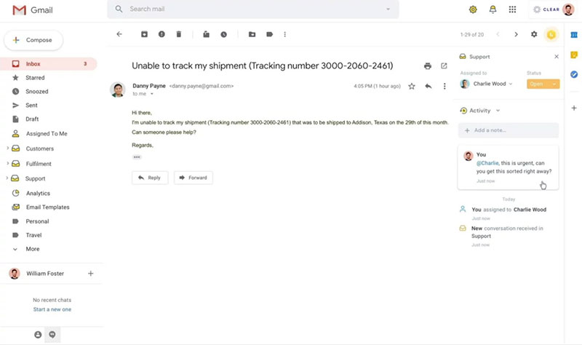
Task: Click the back arrow to return to inbox
Action: tap(119, 34)
